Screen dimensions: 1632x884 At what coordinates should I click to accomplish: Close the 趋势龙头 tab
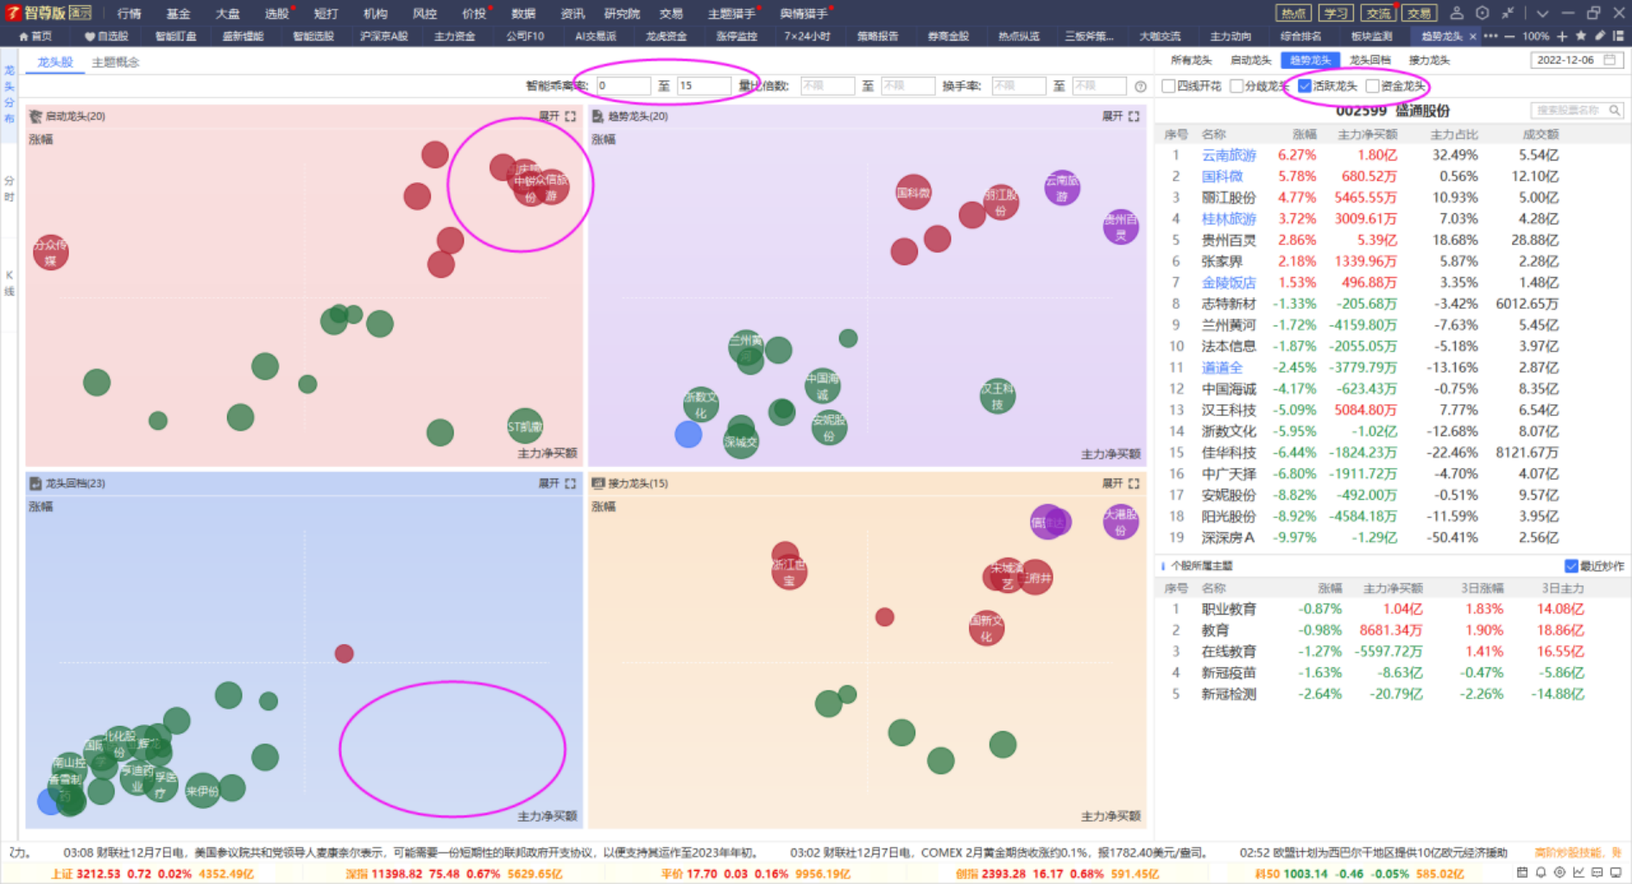(x=1473, y=36)
